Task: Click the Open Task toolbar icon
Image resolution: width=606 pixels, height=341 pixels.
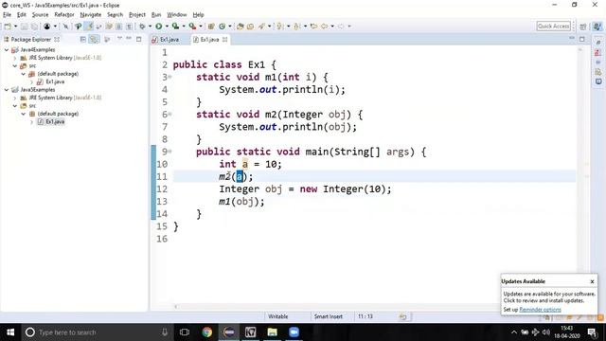Action: click(x=250, y=27)
